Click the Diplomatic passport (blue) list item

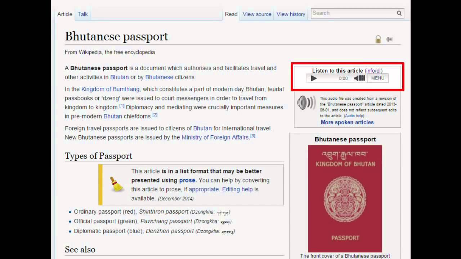click(x=155, y=231)
